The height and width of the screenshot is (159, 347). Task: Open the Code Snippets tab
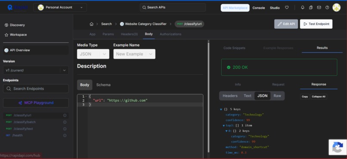click(x=234, y=48)
